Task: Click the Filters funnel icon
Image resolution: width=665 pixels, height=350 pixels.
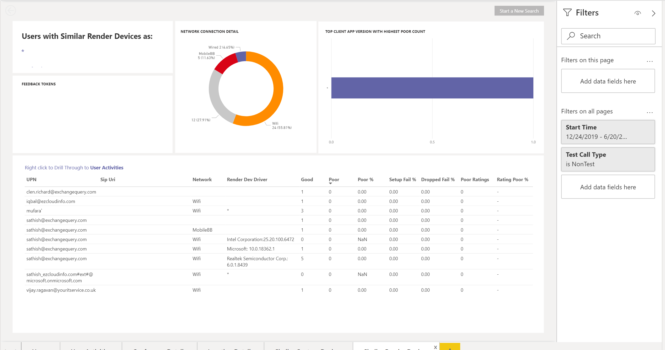Action: click(x=567, y=12)
